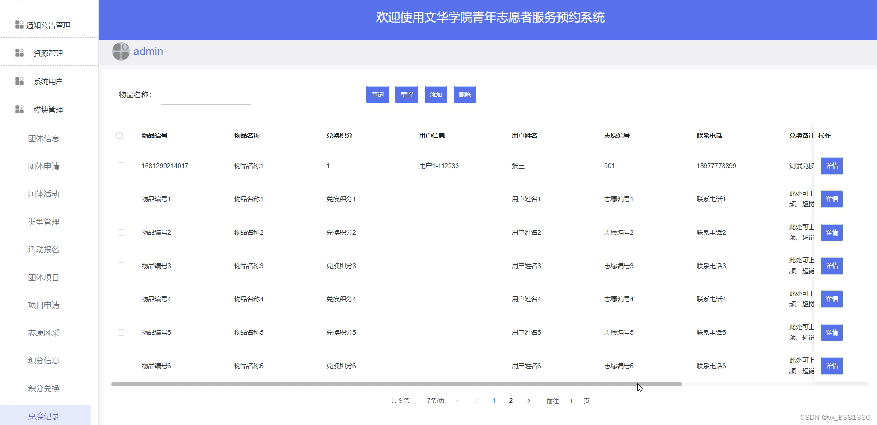Open 活动报名 in sidebar
Screen dimensions: 877x425
point(43,250)
